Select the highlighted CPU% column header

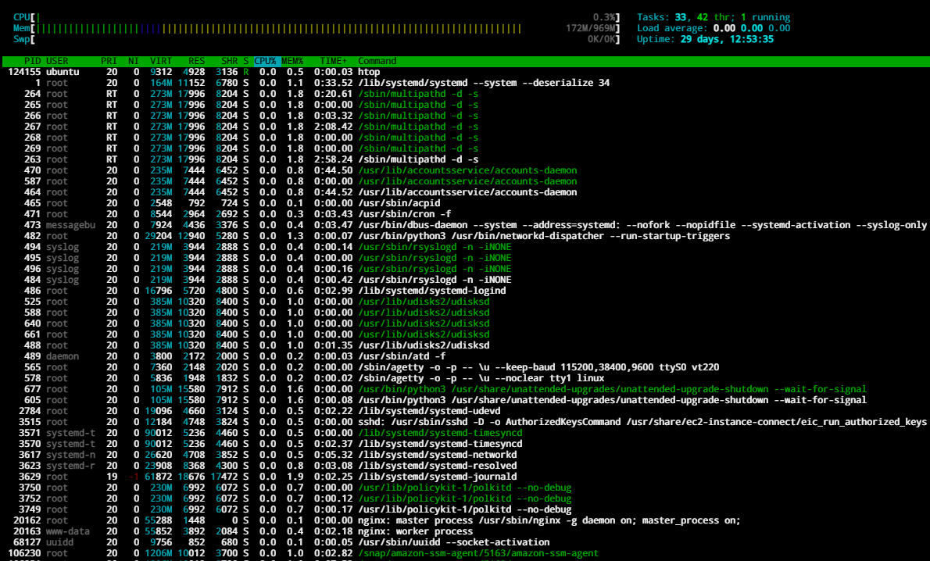(x=265, y=61)
